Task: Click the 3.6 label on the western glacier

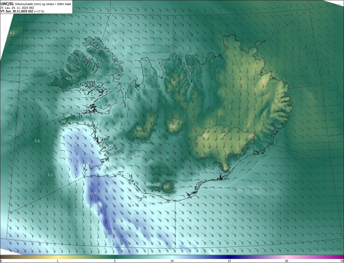Action: [139, 128]
